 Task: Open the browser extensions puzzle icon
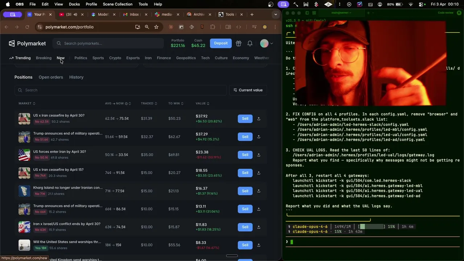coord(213,27)
